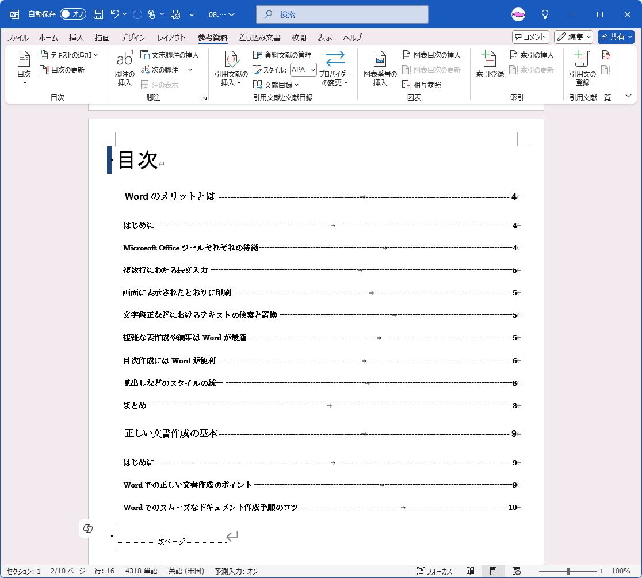
Task: Select web layout view icon
Action: click(516, 571)
